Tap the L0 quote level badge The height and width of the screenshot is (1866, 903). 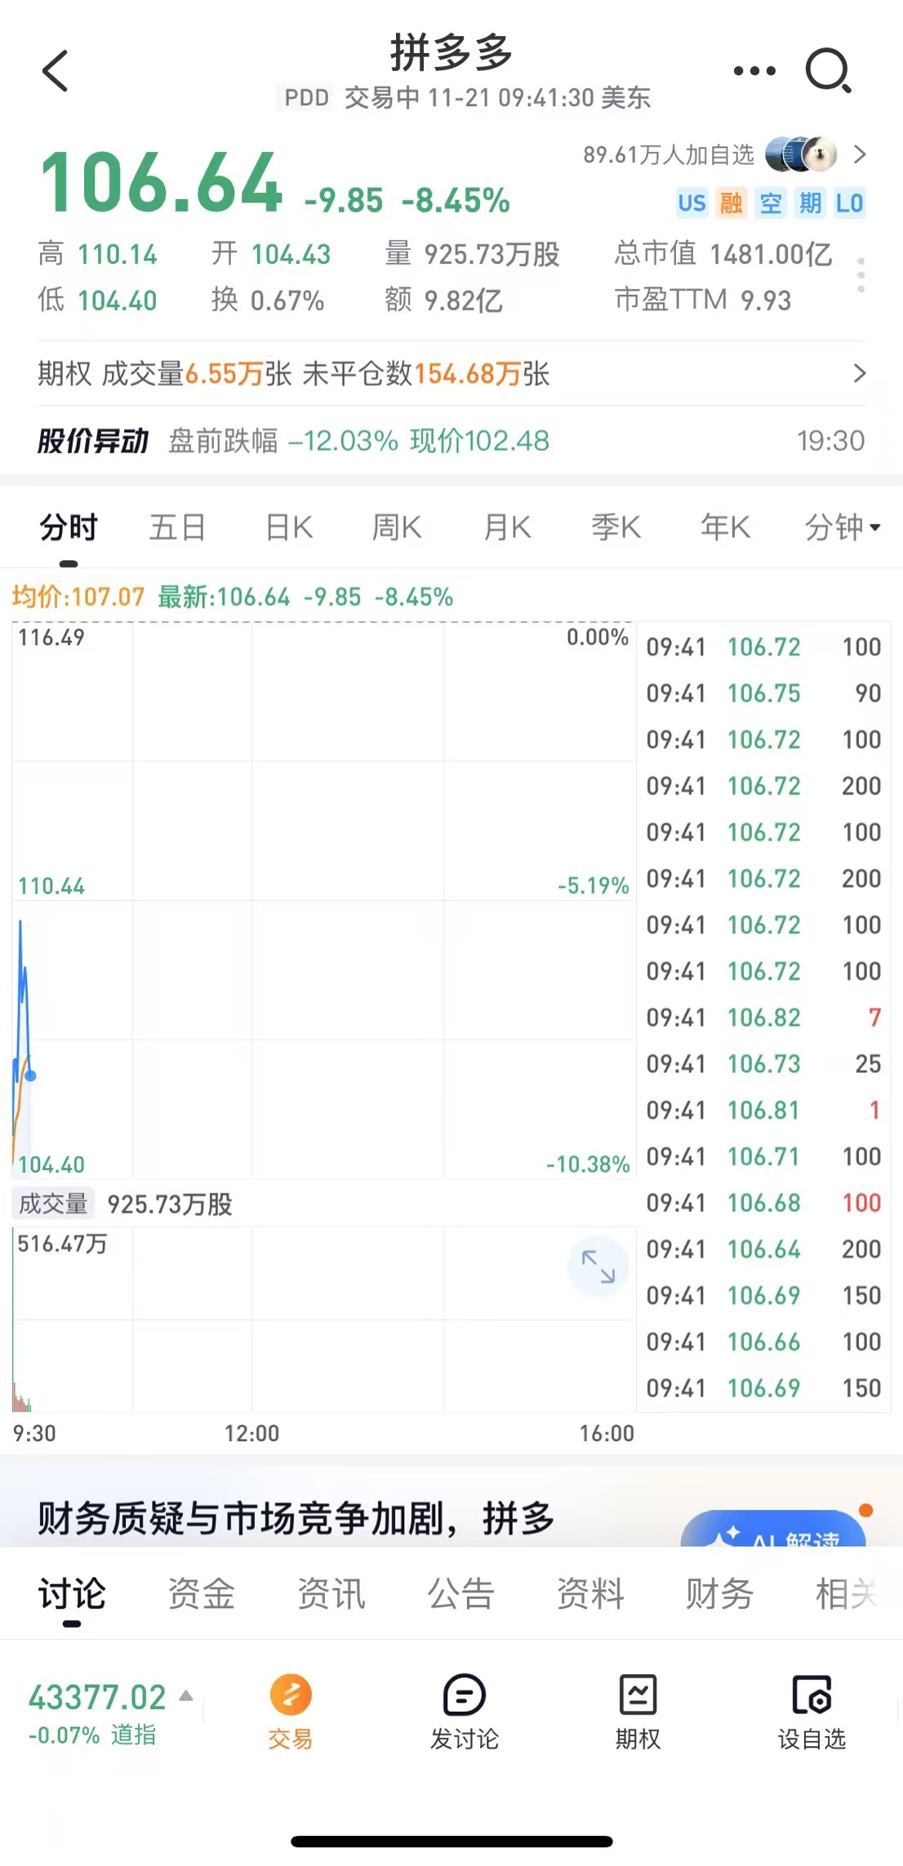pos(849,203)
